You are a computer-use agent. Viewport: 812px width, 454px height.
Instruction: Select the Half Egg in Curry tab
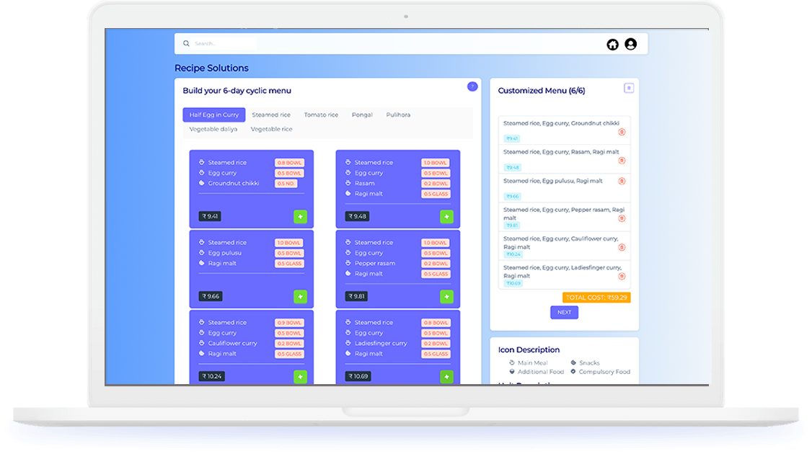coord(214,115)
